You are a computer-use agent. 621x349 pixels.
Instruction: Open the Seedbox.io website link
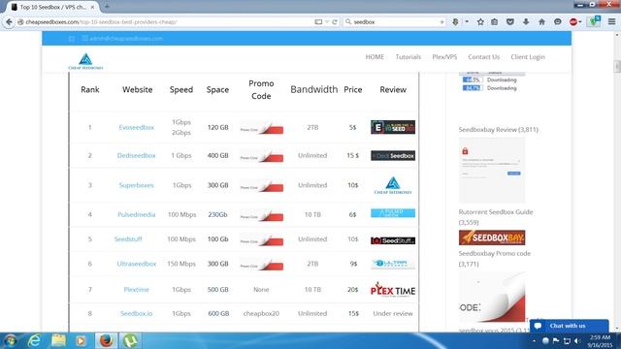[x=136, y=313]
